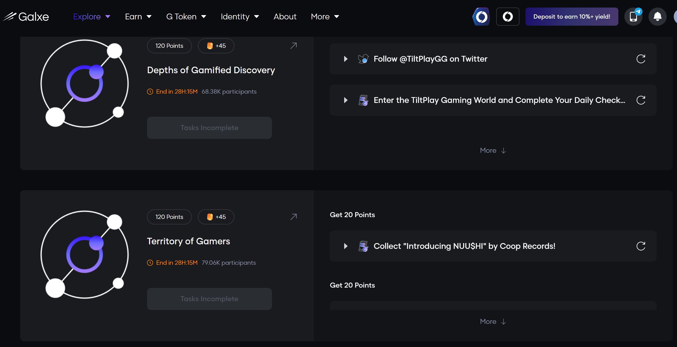Refresh the TiltPlay Daily Check task
677x347 pixels.
[641, 100]
